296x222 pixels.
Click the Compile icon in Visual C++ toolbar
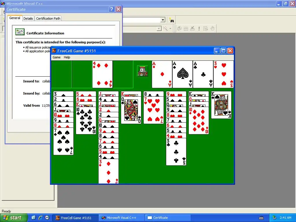179,29
